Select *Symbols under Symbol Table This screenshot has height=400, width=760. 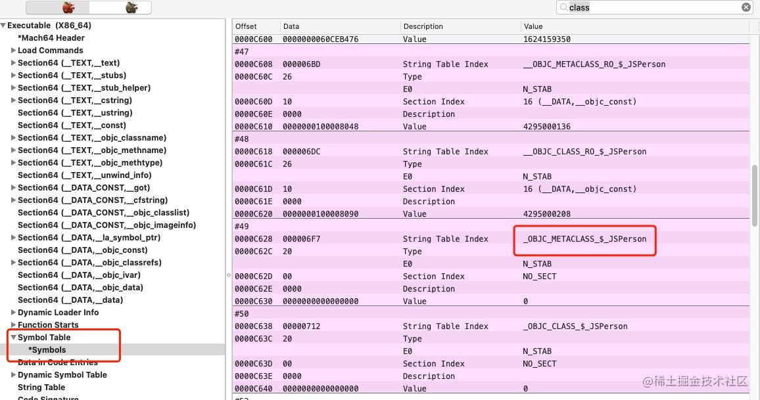click(x=47, y=349)
